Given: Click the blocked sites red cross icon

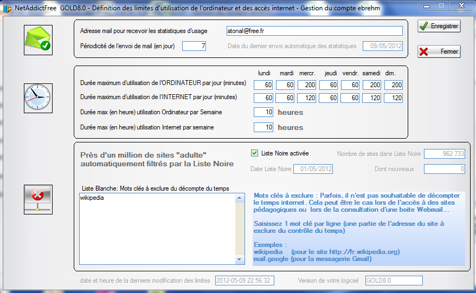Looking at the screenshot, I should click(38, 198).
